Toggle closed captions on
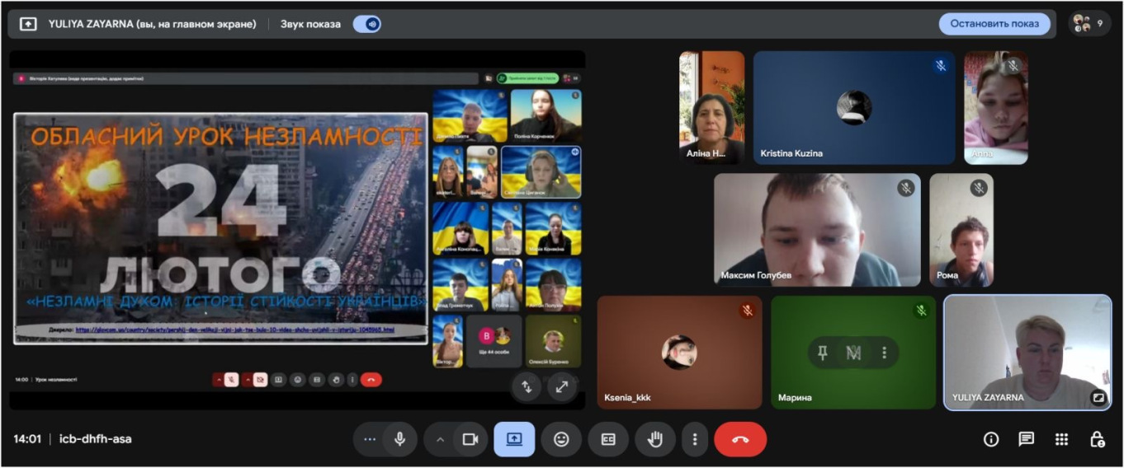 pyautogui.click(x=608, y=439)
